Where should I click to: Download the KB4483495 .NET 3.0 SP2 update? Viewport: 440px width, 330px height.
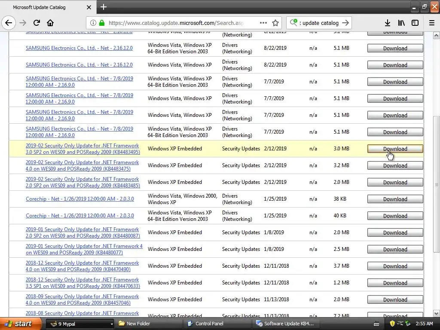click(x=395, y=149)
